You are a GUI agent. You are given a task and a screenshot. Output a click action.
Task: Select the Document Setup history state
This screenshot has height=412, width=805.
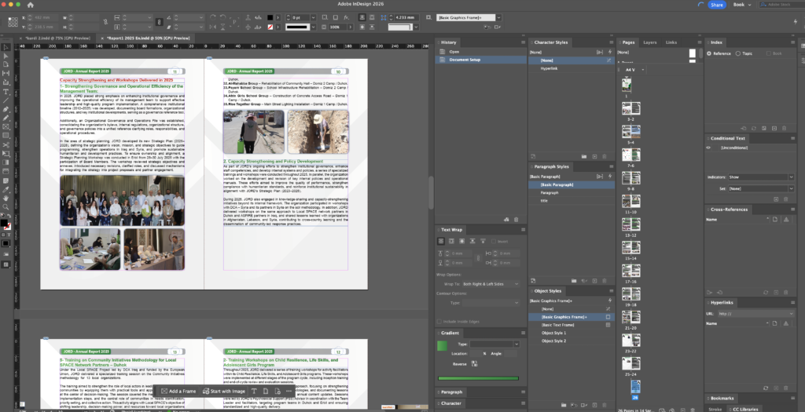465,60
